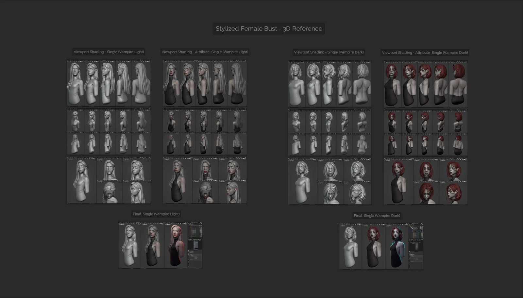
Task: Select the Material Properties tab icon
Action: tap(189, 265)
